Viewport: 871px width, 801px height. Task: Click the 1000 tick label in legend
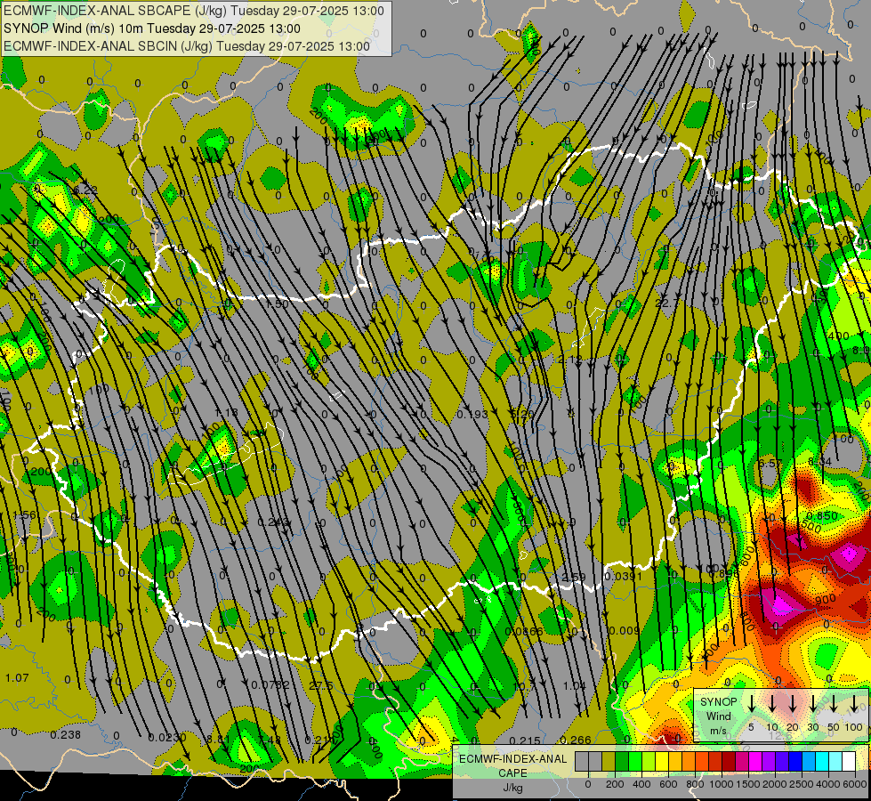(722, 784)
